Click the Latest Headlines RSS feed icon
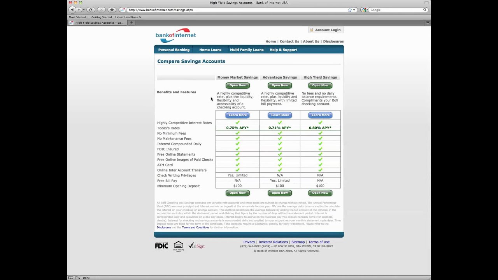 point(140,17)
